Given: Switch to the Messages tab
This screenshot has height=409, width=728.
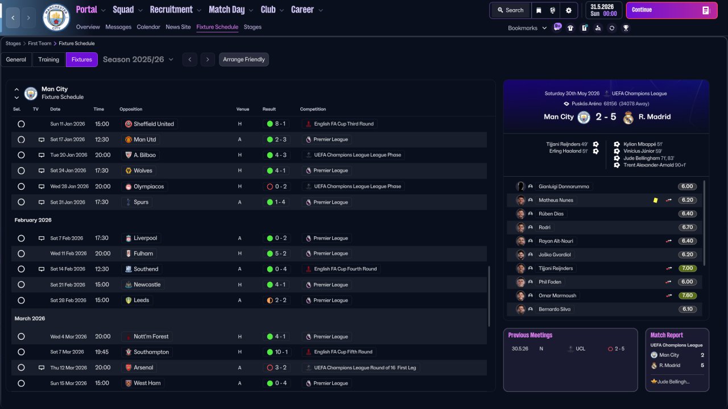Looking at the screenshot, I should point(118,27).
